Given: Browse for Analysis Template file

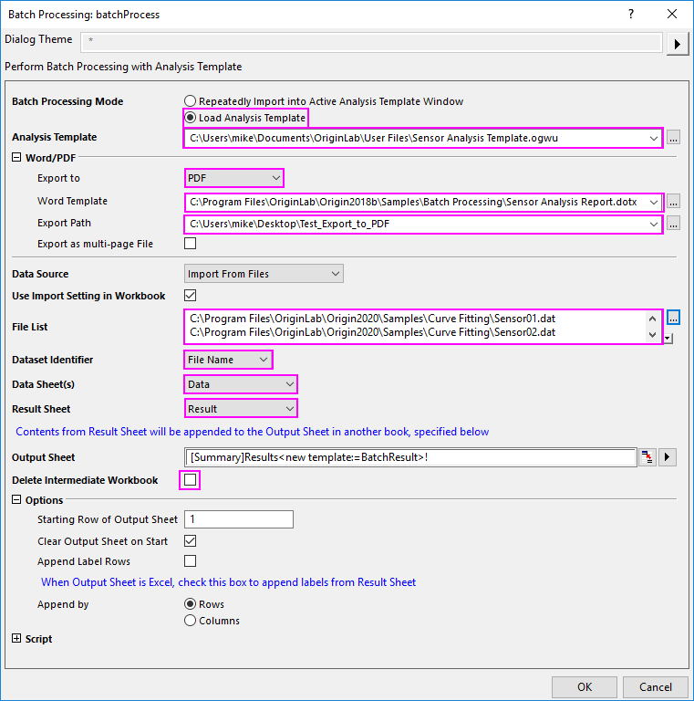Looking at the screenshot, I should tap(673, 138).
